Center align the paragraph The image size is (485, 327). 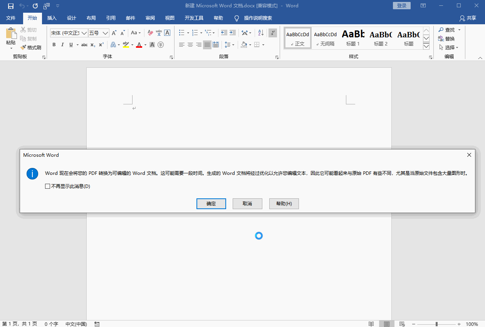pos(190,45)
